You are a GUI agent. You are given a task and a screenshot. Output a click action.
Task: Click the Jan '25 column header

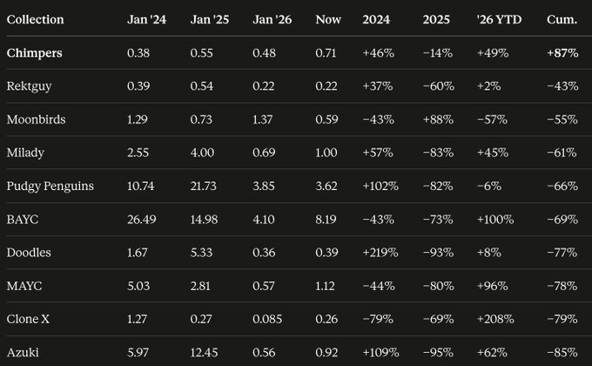click(210, 20)
